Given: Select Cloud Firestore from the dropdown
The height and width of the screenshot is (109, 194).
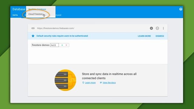Looking at the screenshot, I should pyautogui.click(x=35, y=14).
